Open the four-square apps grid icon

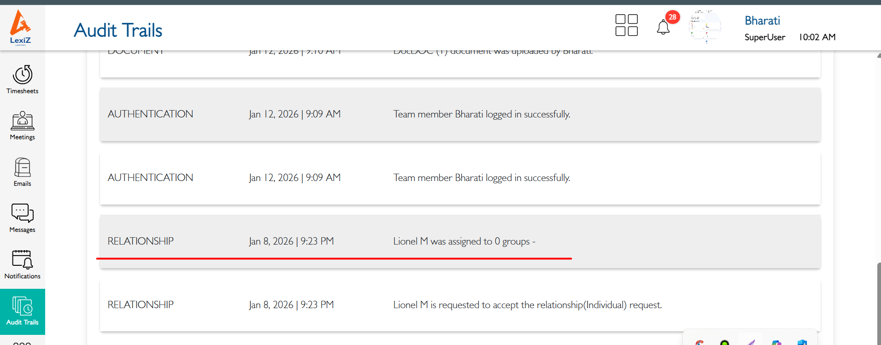tap(626, 25)
